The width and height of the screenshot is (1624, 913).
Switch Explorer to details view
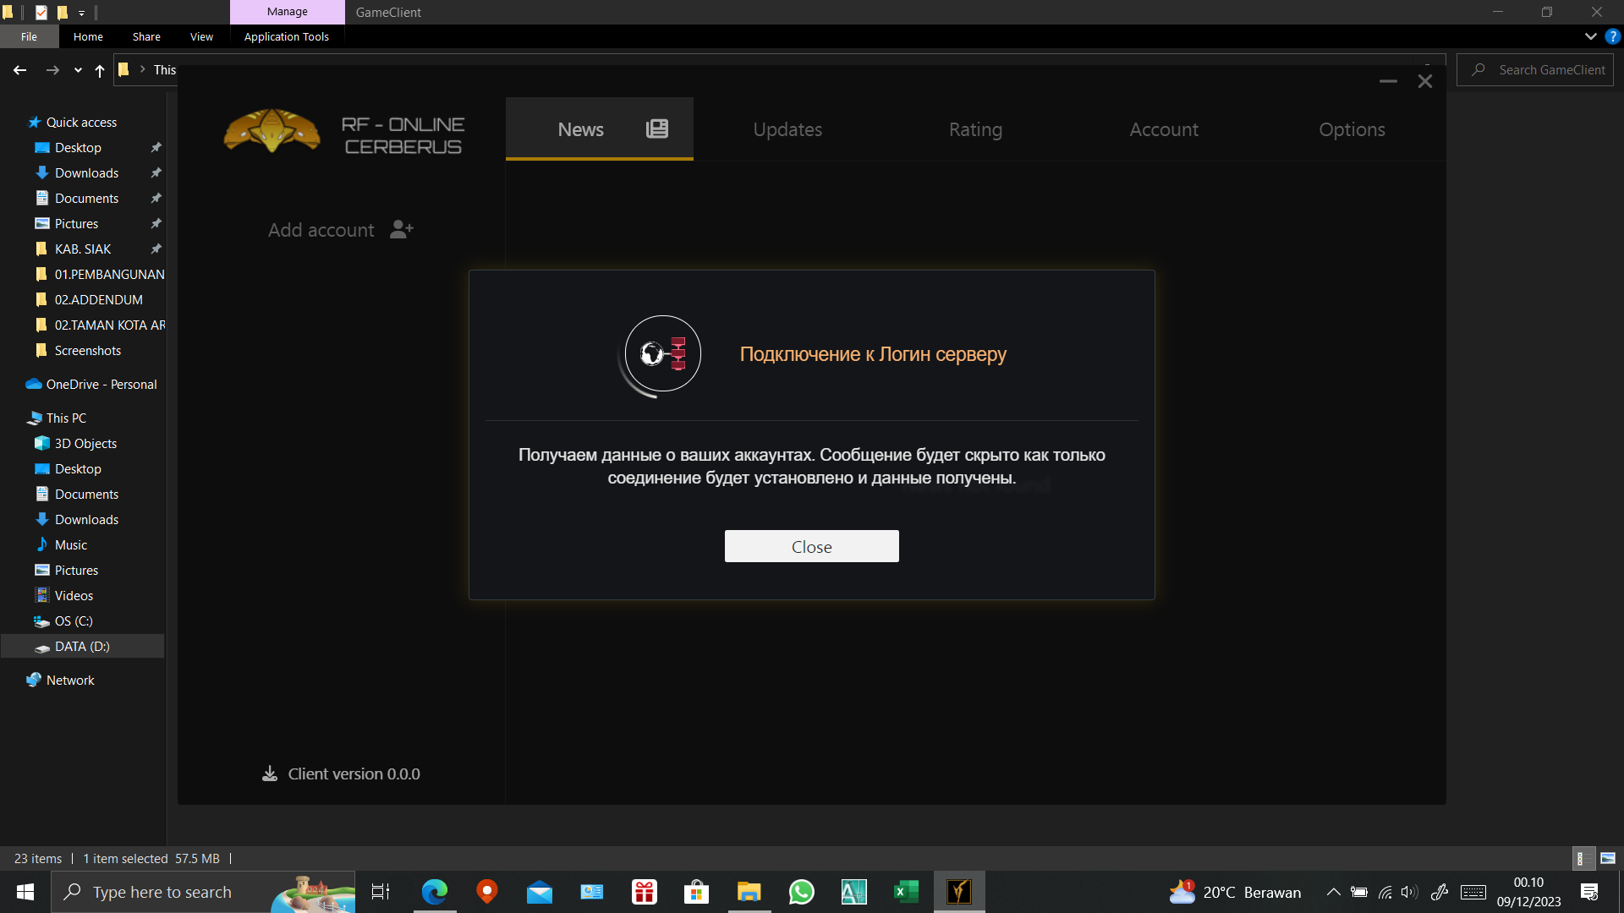pos(1583,858)
